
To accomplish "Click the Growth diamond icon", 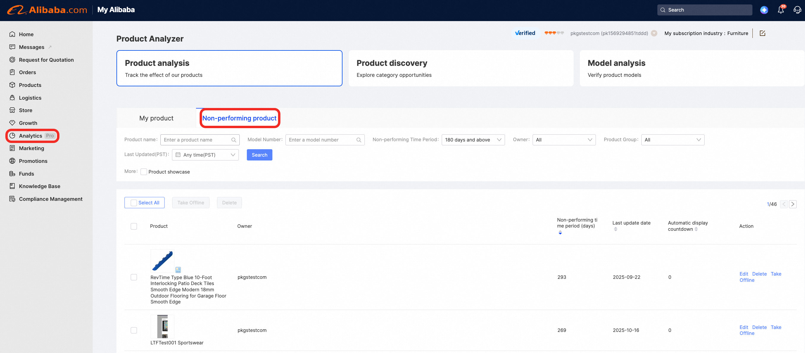I will pyautogui.click(x=12, y=123).
